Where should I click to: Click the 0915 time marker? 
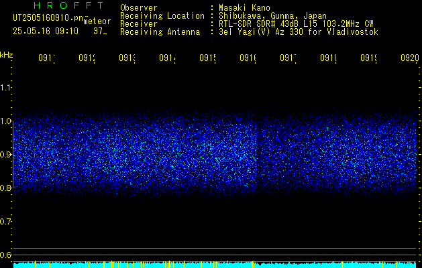(x=208, y=58)
